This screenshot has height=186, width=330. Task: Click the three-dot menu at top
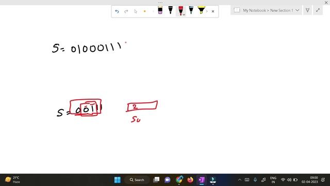(160, 3)
